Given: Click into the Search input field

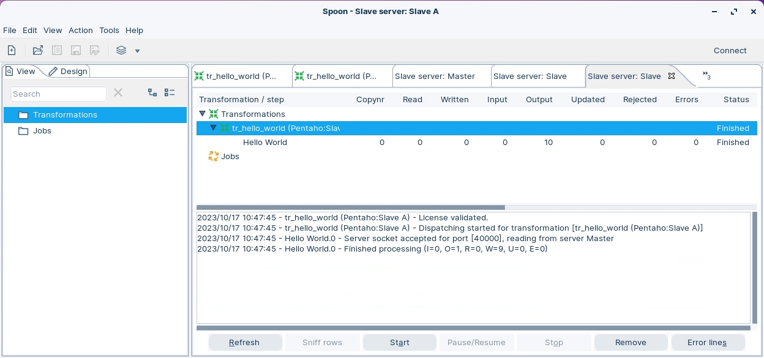Looking at the screenshot, I should pos(58,94).
